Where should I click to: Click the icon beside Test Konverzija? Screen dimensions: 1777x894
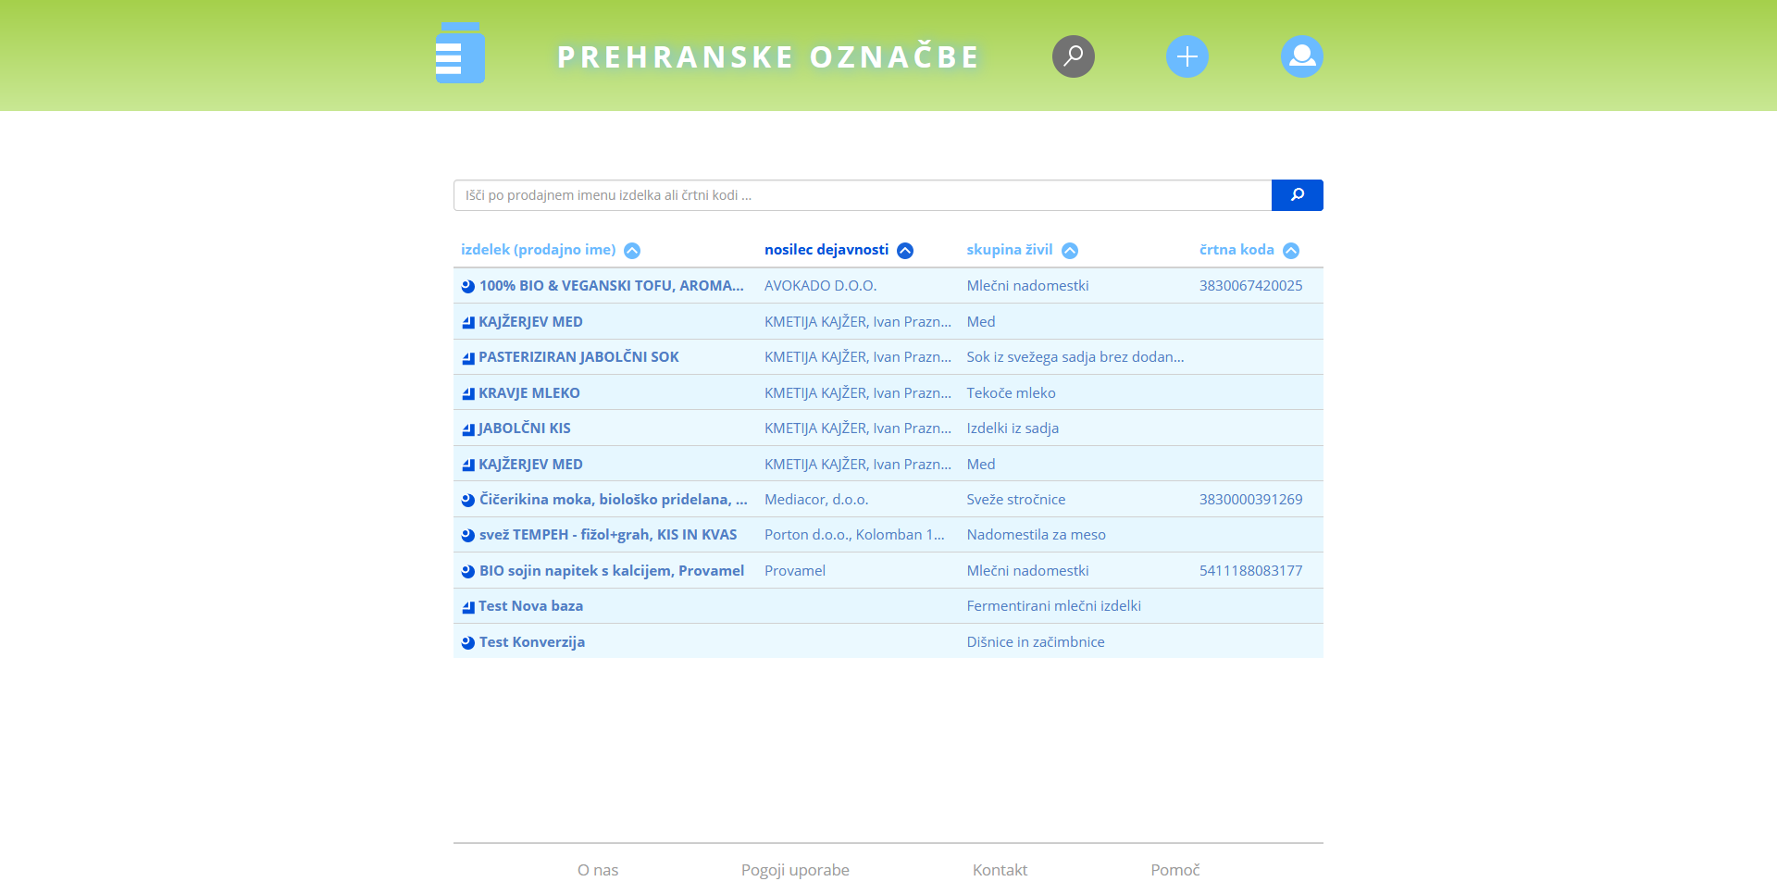(x=468, y=643)
